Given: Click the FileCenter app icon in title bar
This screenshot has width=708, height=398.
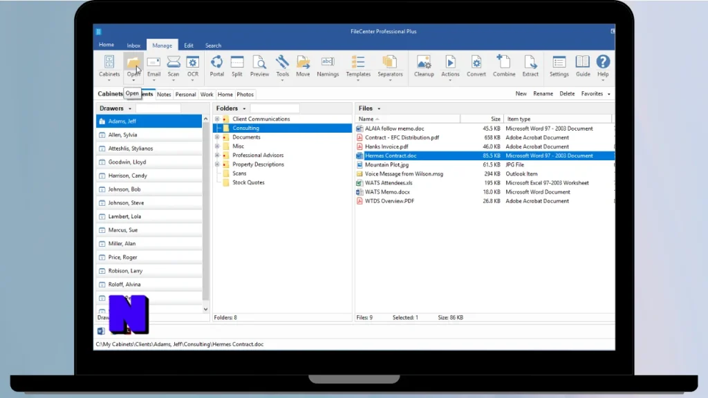Looking at the screenshot, I should [98, 32].
